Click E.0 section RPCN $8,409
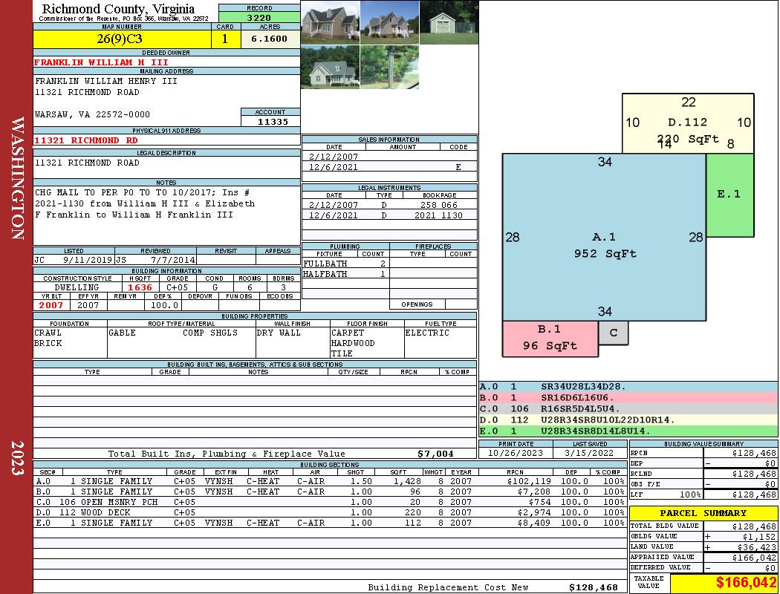This screenshot has height=594, width=780. (x=534, y=523)
